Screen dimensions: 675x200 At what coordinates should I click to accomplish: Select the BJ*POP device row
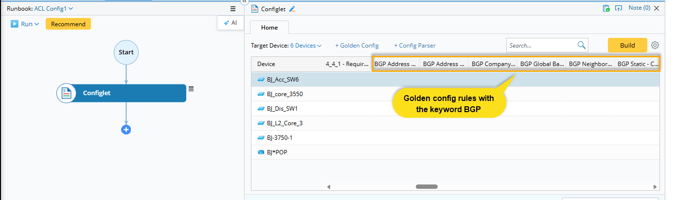pos(455,152)
